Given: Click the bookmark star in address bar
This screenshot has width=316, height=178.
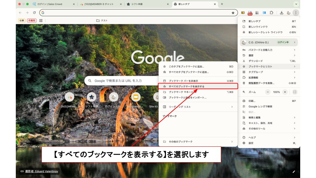Looking at the screenshot, I should pyautogui.click(x=233, y=13).
